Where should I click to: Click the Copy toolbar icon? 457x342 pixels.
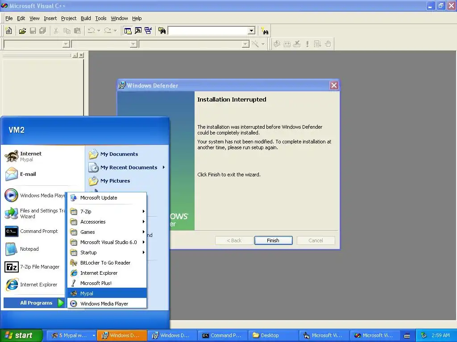(x=67, y=31)
